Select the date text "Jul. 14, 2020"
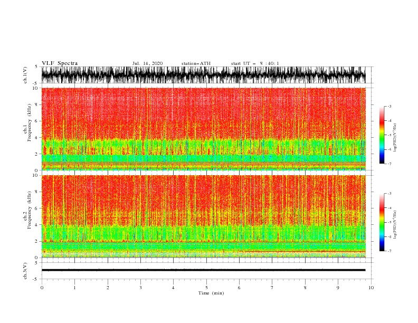The height and width of the screenshot is (323, 418). pyautogui.click(x=147, y=63)
